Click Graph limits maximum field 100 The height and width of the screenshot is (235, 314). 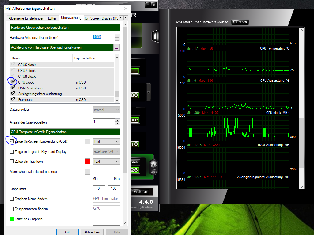point(114,188)
